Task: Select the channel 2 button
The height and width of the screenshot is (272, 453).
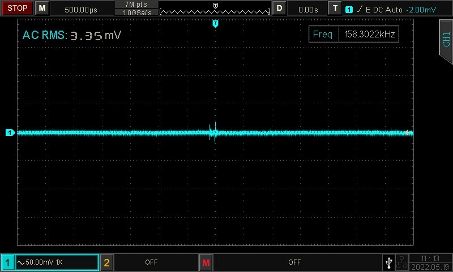Action: 106,262
